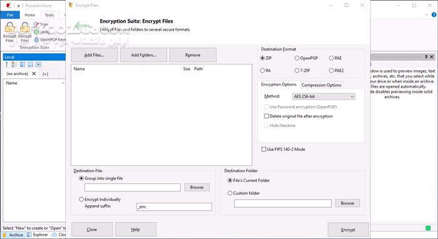Screen dimensions: 438x239
Task: Select PA destination format
Action: pyautogui.click(x=262, y=71)
